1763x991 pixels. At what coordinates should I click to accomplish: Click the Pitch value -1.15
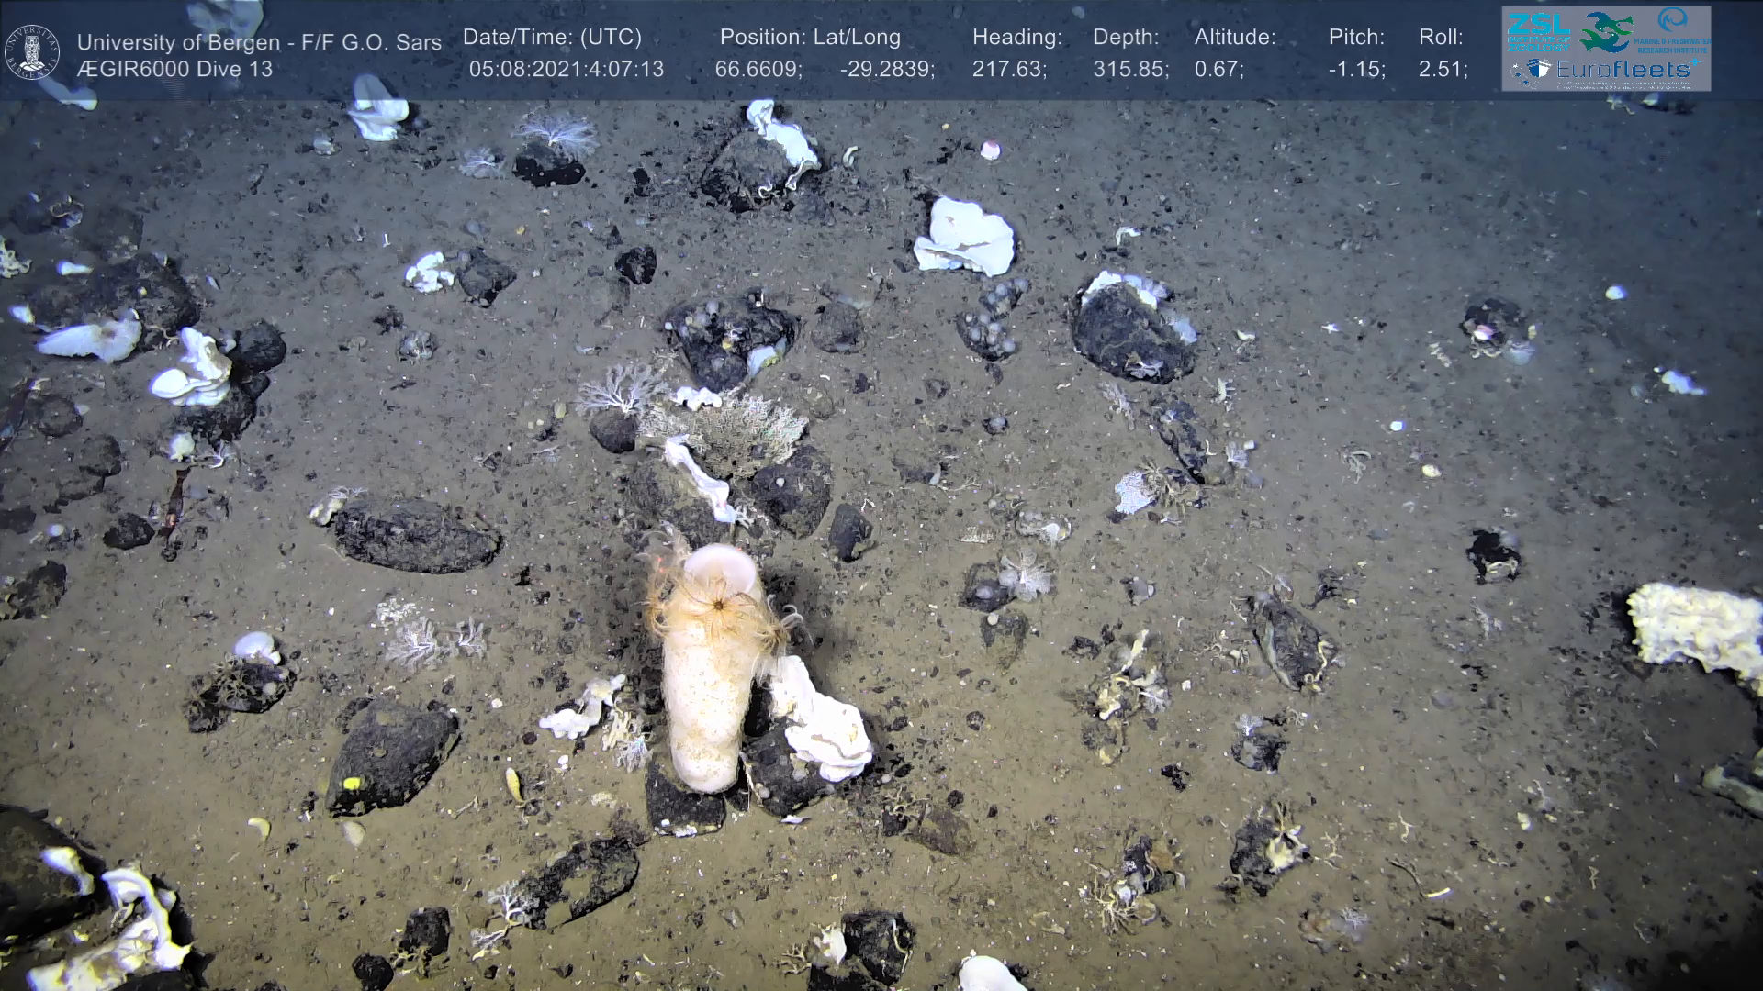1356,70
